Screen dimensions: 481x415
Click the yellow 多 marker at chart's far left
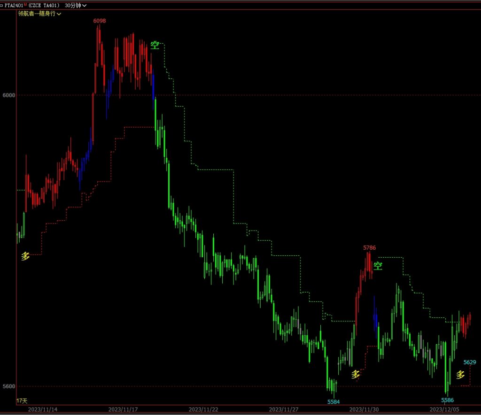click(25, 256)
